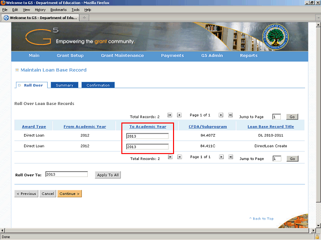
Task: Click To Academic Year field for 84.411C
Action: click(x=147, y=146)
